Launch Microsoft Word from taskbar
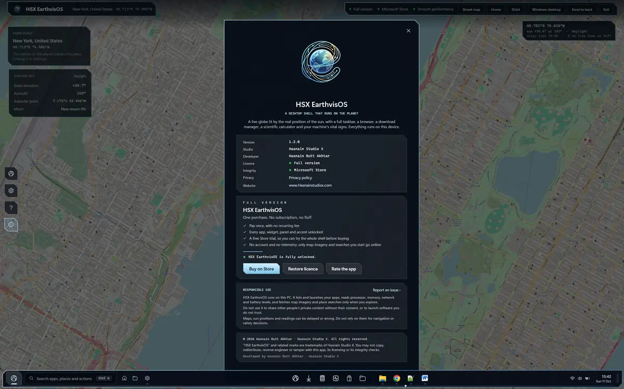 pyautogui.click(x=425, y=379)
